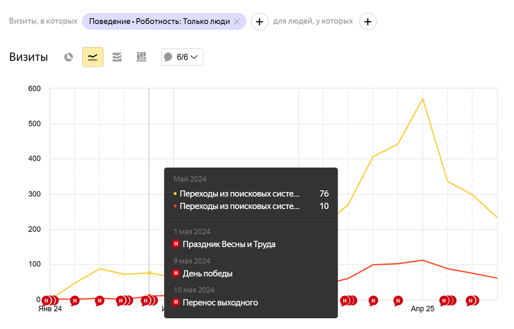Click the highlighted yellow data point for May 2024

pos(149,273)
